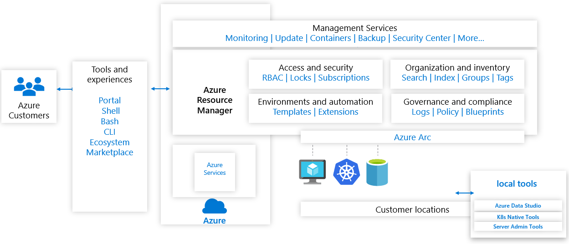Screen dimensions: 569x244
Task: Click the blue 'Azure' text under cloud
Action: pyautogui.click(x=215, y=221)
